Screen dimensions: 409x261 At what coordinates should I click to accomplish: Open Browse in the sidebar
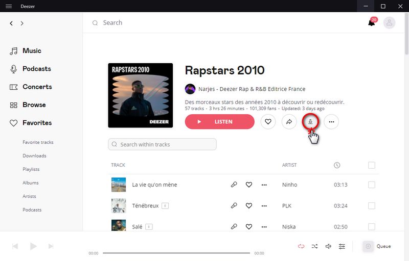coord(28,105)
